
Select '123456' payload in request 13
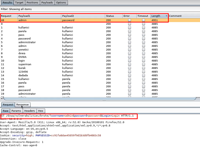23,72
